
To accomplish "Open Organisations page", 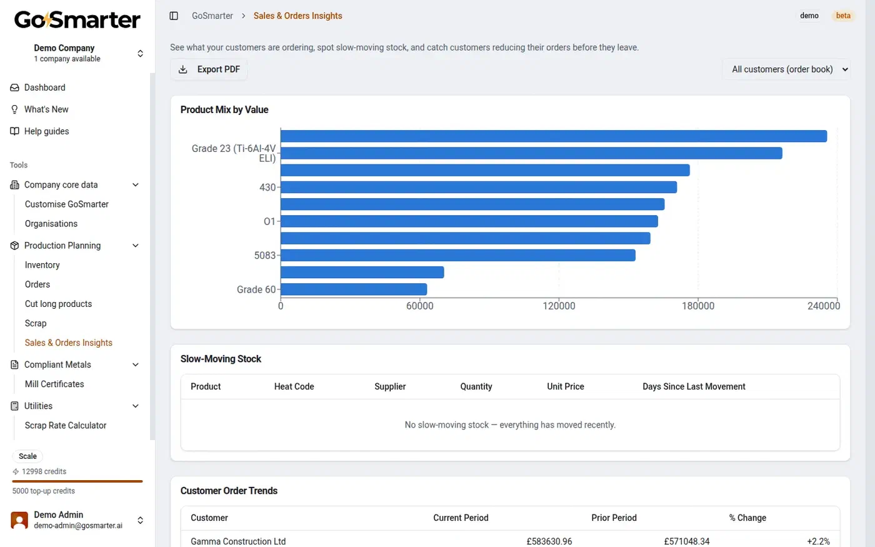I will pos(51,224).
